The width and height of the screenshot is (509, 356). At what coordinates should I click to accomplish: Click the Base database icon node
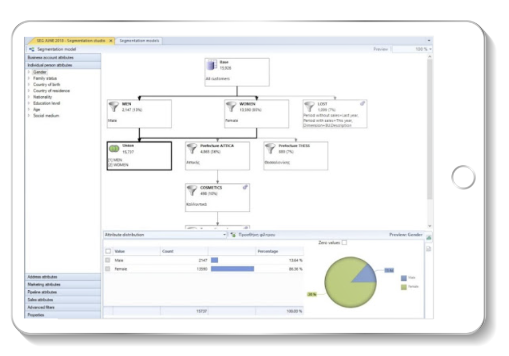(x=212, y=66)
